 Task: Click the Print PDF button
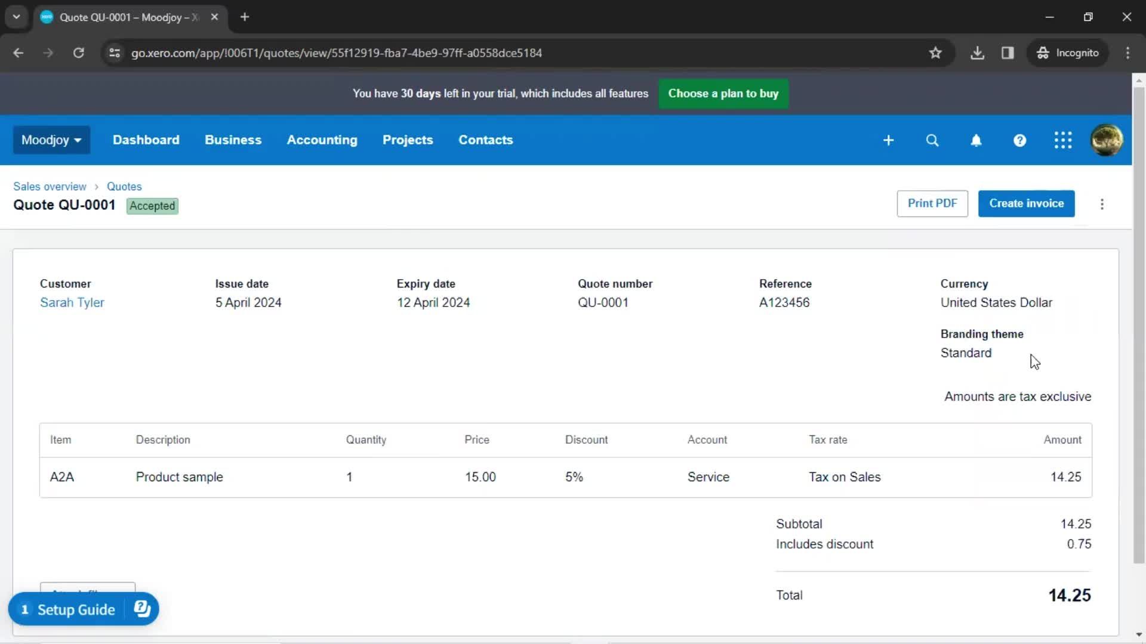[x=932, y=203]
